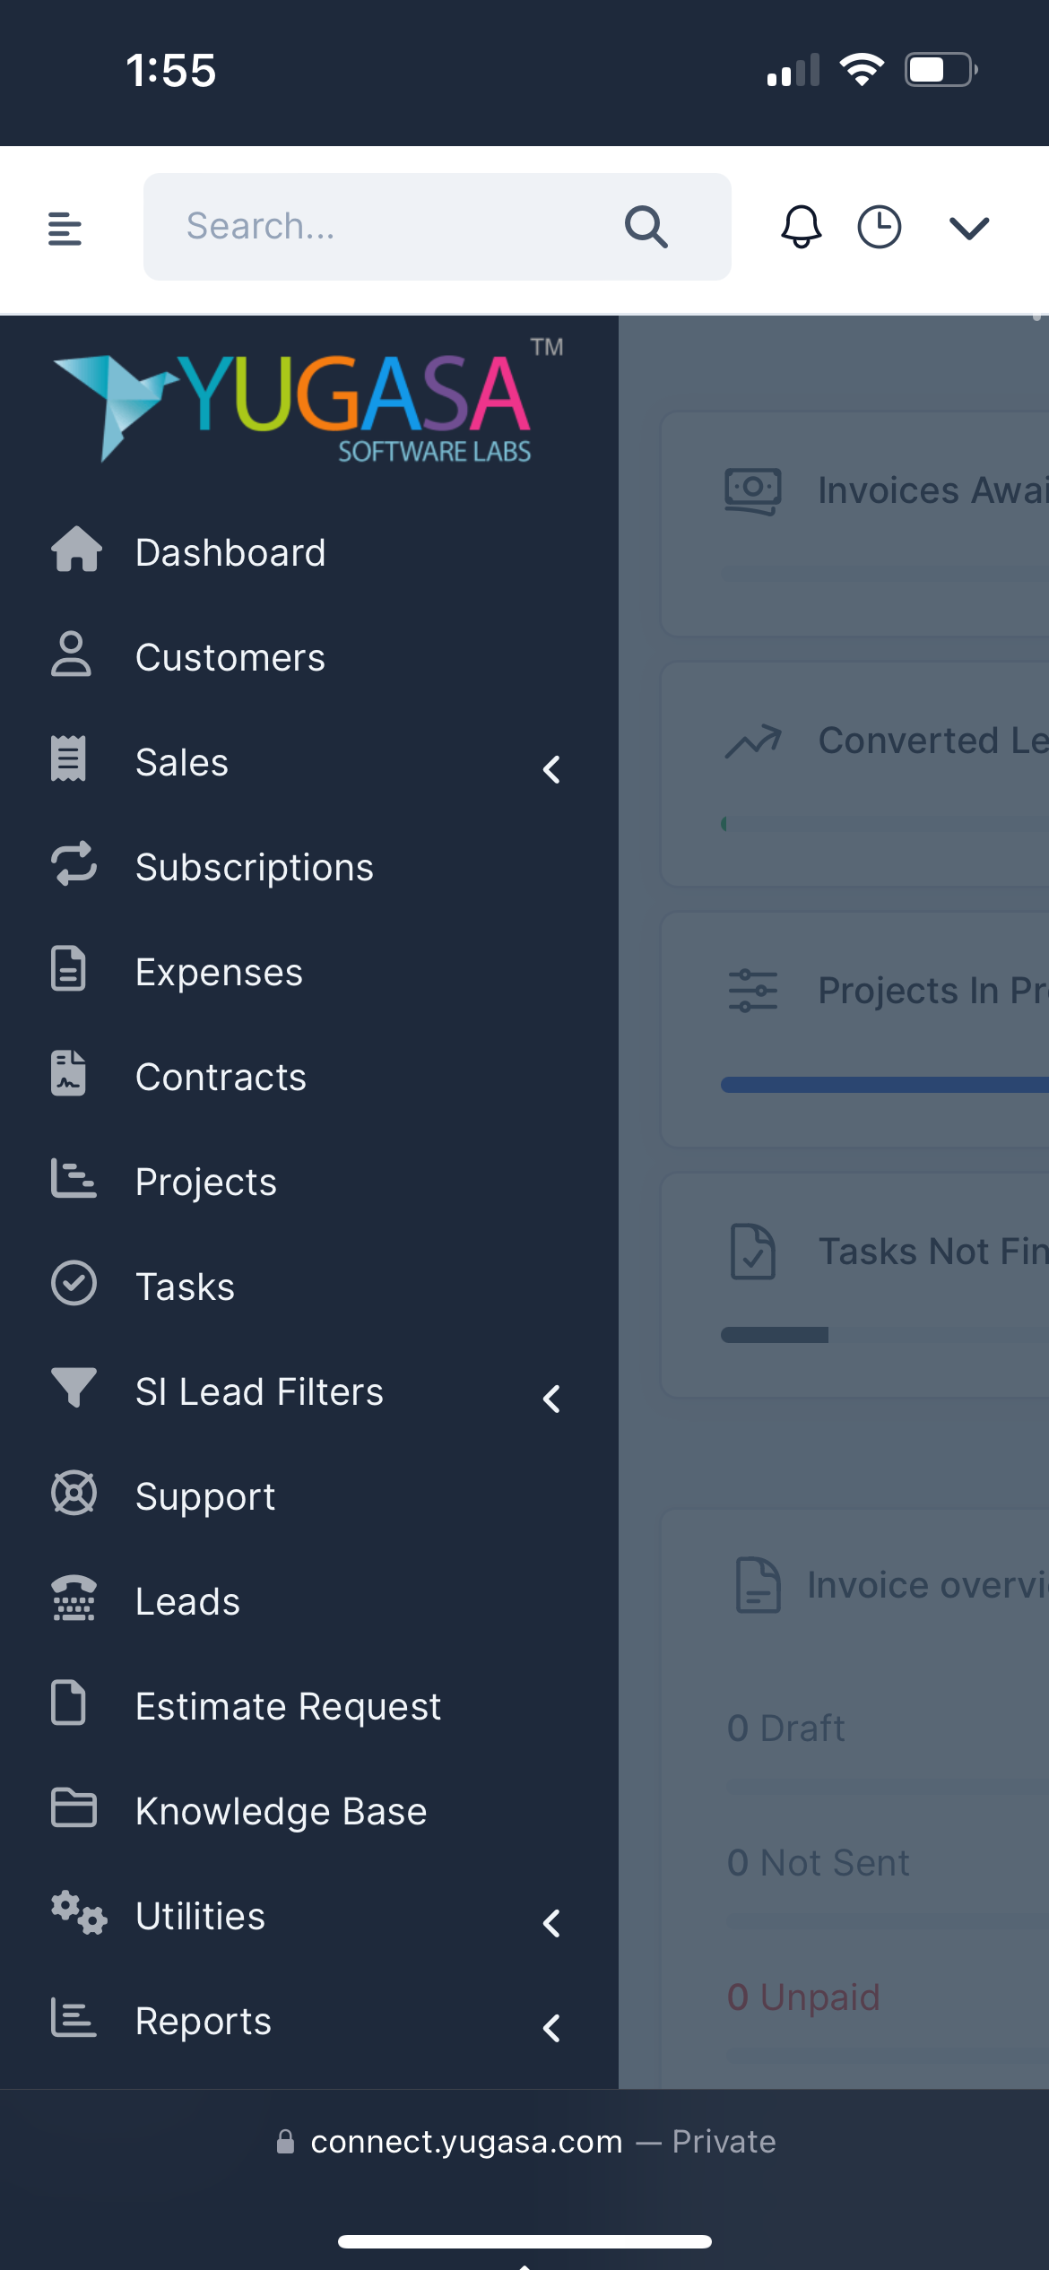Open Contracts menu item
Screen dimensions: 1049x2270
coord(309,1077)
